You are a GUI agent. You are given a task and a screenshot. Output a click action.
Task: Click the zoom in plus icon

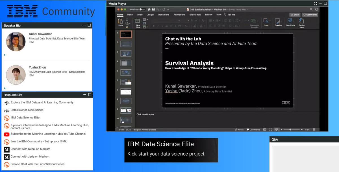pos(302,129)
